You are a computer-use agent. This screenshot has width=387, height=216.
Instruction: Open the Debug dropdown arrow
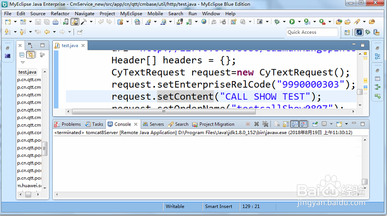coord(284,22)
